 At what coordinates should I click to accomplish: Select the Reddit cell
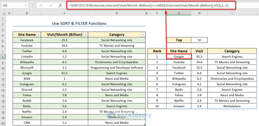27,100
